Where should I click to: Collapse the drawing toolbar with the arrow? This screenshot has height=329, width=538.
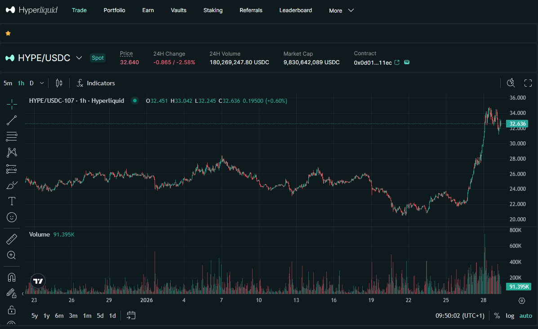coord(22,294)
